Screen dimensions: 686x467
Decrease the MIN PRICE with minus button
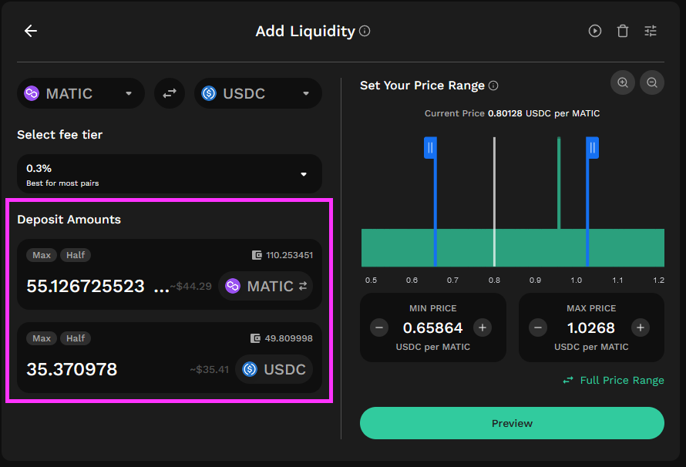379,328
